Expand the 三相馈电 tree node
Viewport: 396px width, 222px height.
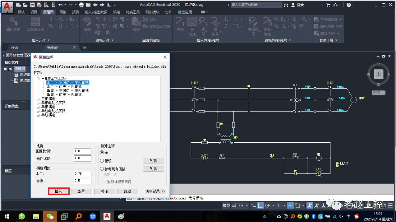tap(38, 99)
